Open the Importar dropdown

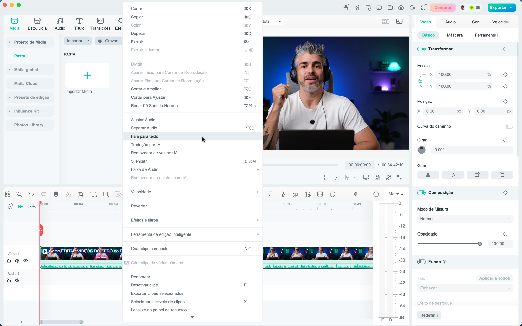78,41
